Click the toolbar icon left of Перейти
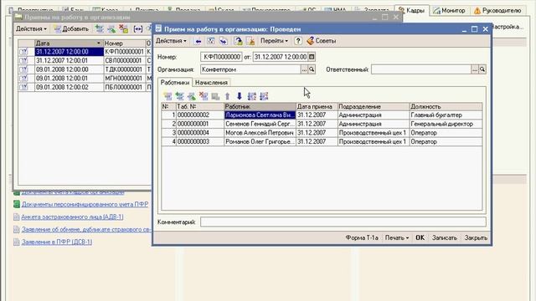Viewport: 536px width, 301px height. 250,41
